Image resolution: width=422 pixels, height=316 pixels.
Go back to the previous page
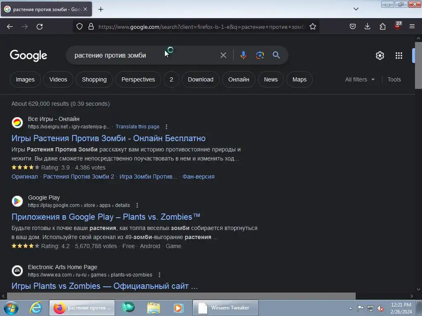(x=10, y=27)
